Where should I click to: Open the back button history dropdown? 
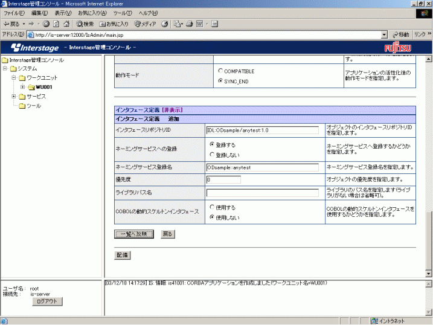[24, 24]
